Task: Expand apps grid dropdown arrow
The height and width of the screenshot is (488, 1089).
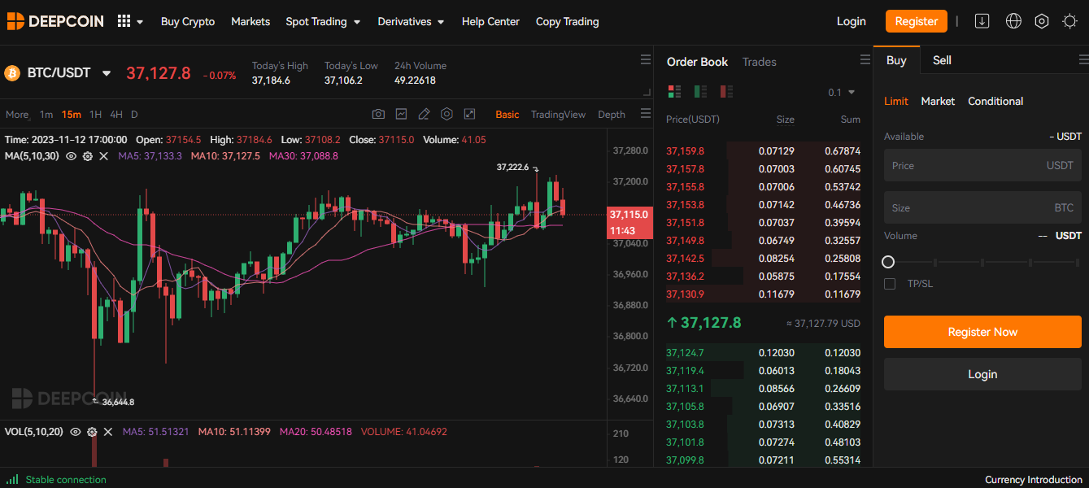Action: click(x=140, y=22)
